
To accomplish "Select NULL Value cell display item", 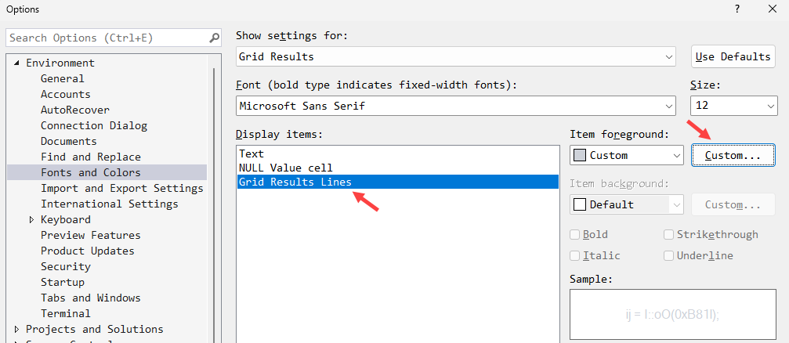I will [x=285, y=168].
